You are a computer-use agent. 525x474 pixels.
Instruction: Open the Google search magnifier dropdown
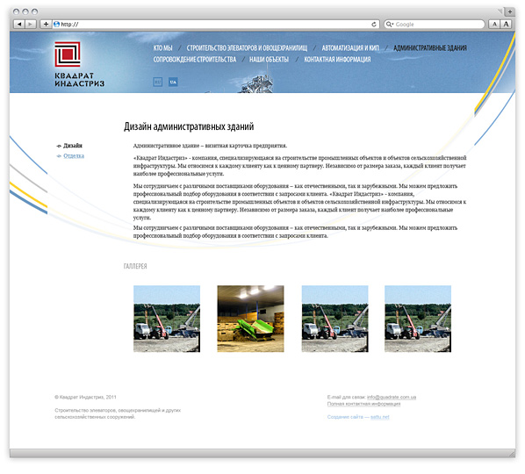[x=390, y=24]
